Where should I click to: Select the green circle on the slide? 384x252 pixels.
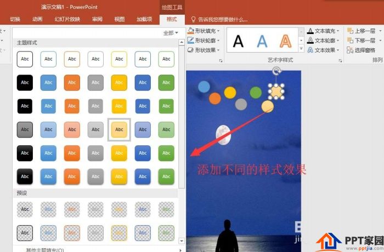coord(256,93)
